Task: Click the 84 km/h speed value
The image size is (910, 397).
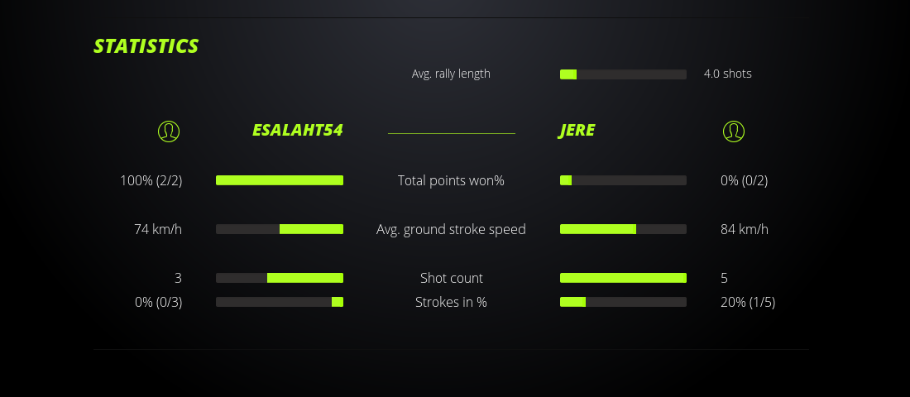Action: 744,229
